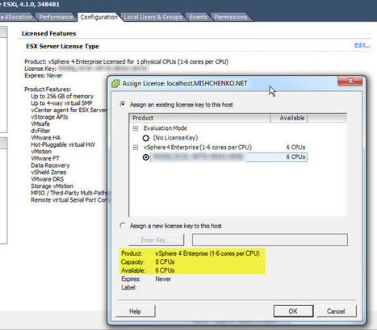The height and width of the screenshot is (330, 377).
Task: Open the Configuration tab
Action: 98,17
